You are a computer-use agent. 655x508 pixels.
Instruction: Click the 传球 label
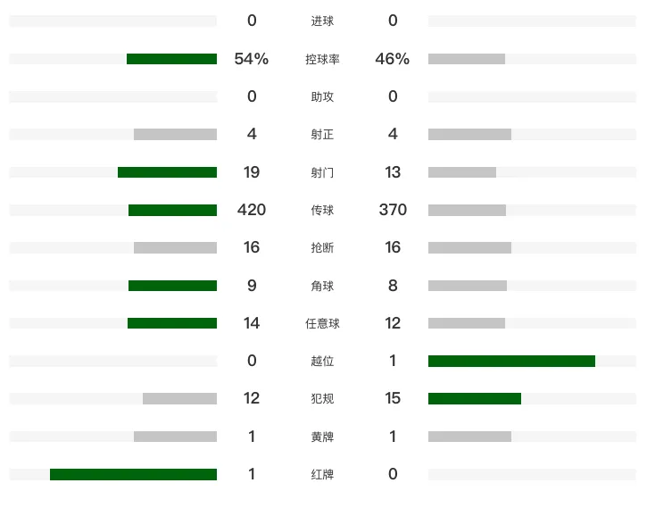pyautogui.click(x=322, y=210)
